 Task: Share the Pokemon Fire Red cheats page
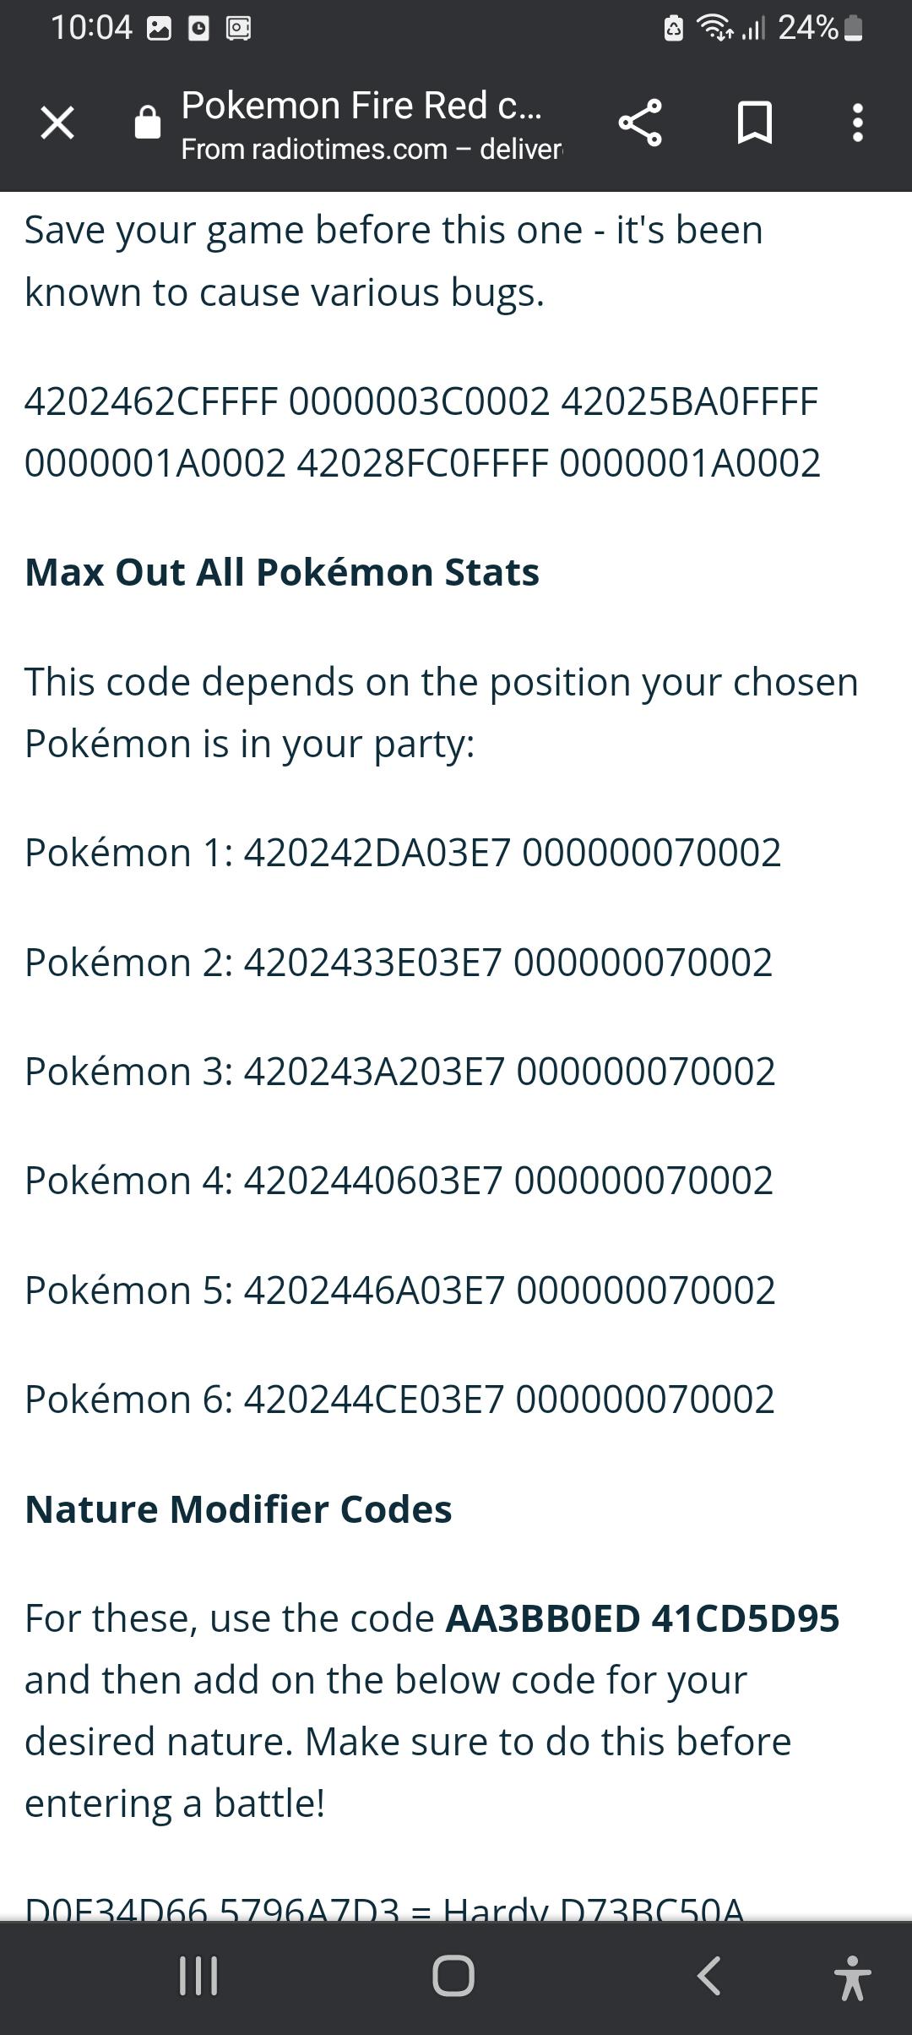pyautogui.click(x=642, y=125)
